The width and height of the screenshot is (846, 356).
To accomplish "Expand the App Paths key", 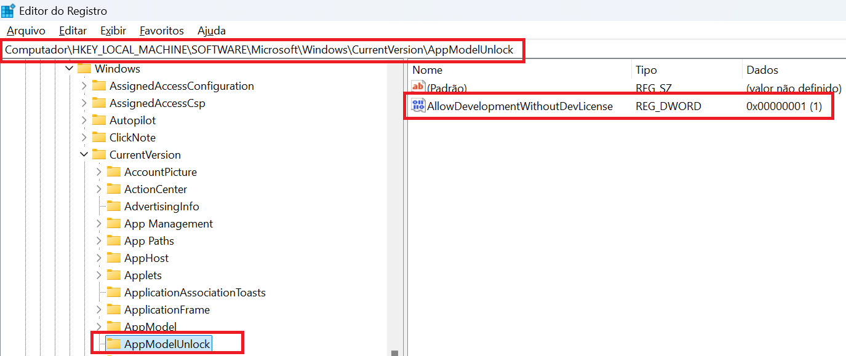I will pos(99,241).
